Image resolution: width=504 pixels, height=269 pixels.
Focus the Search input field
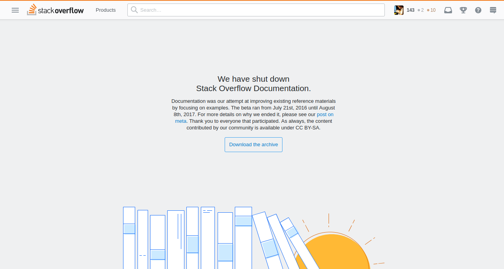click(256, 10)
